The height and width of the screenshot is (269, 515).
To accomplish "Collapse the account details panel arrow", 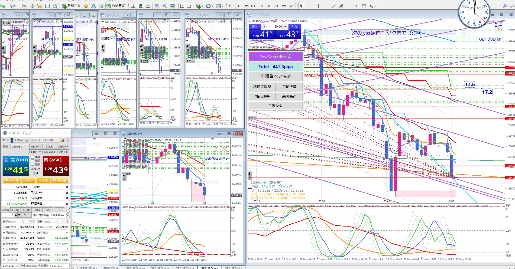I will (x=68, y=215).
